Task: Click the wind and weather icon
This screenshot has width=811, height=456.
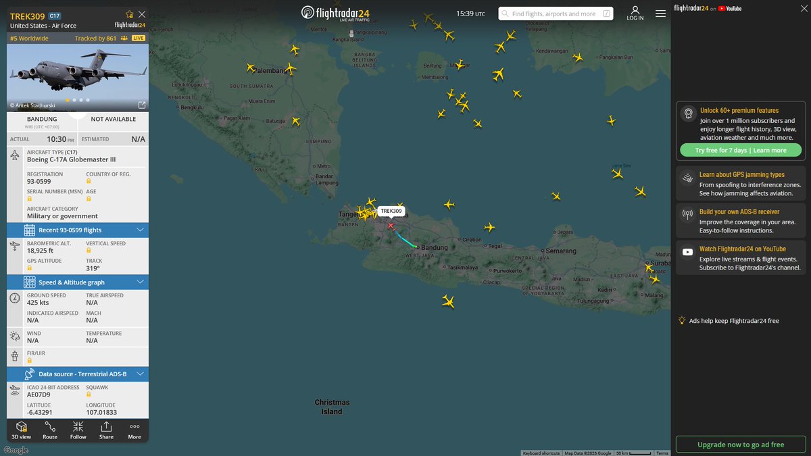Action: [15, 336]
